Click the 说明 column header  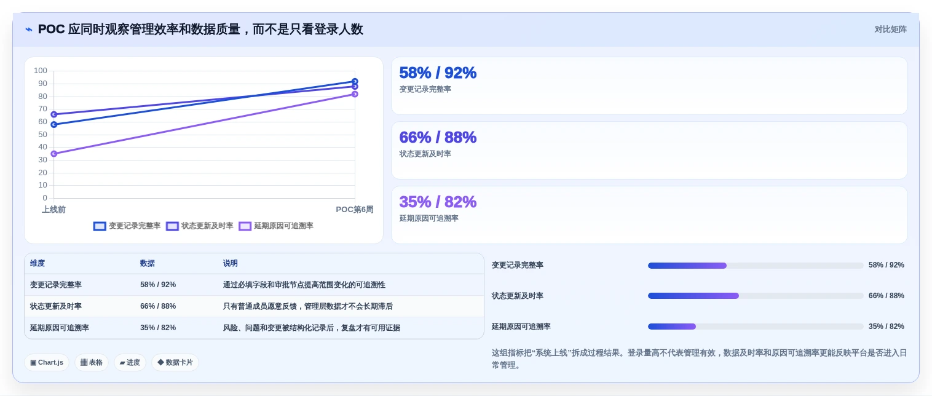pos(231,263)
